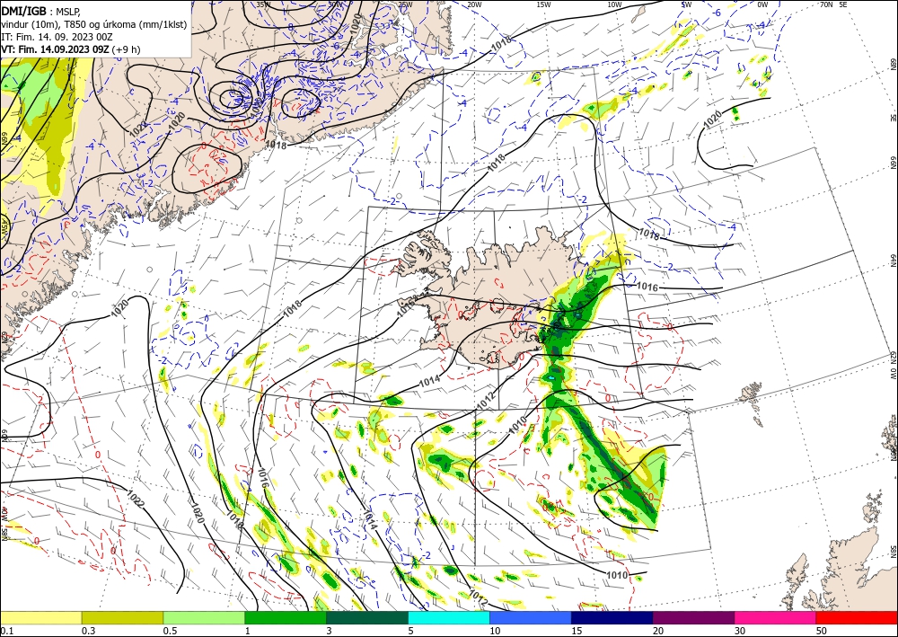
Task: Click the '50' legend value label
Action: [x=822, y=631]
